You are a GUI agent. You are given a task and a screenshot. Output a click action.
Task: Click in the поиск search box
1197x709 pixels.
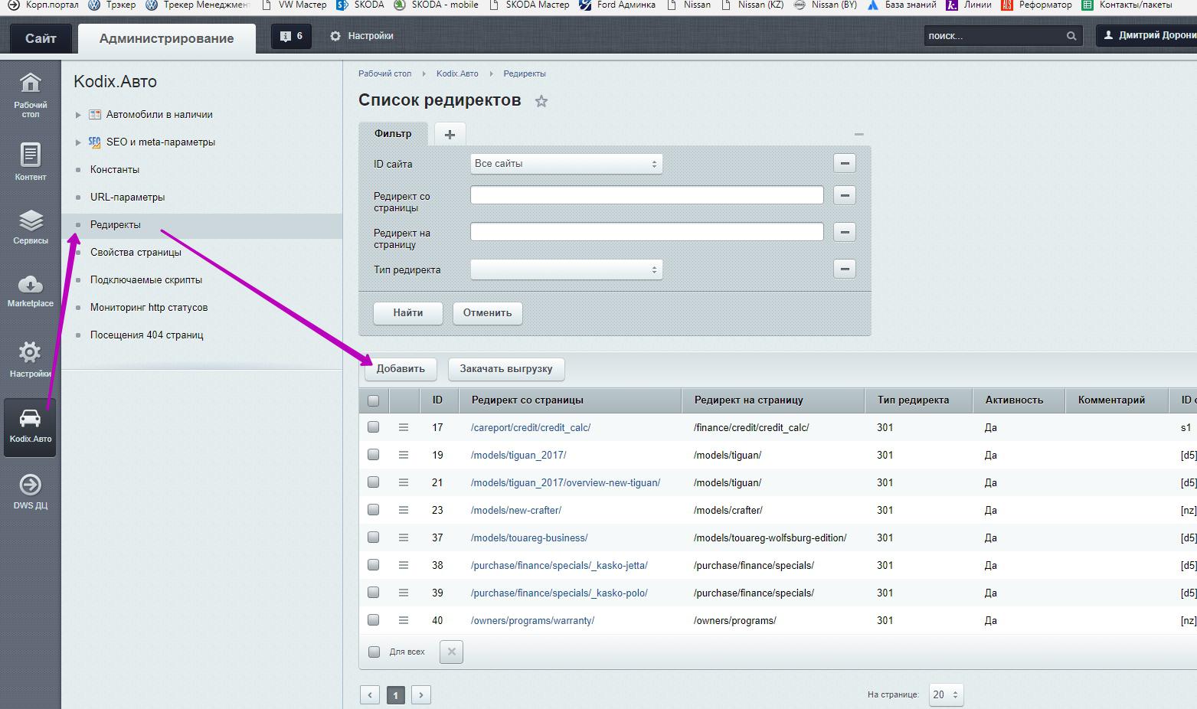coord(993,36)
